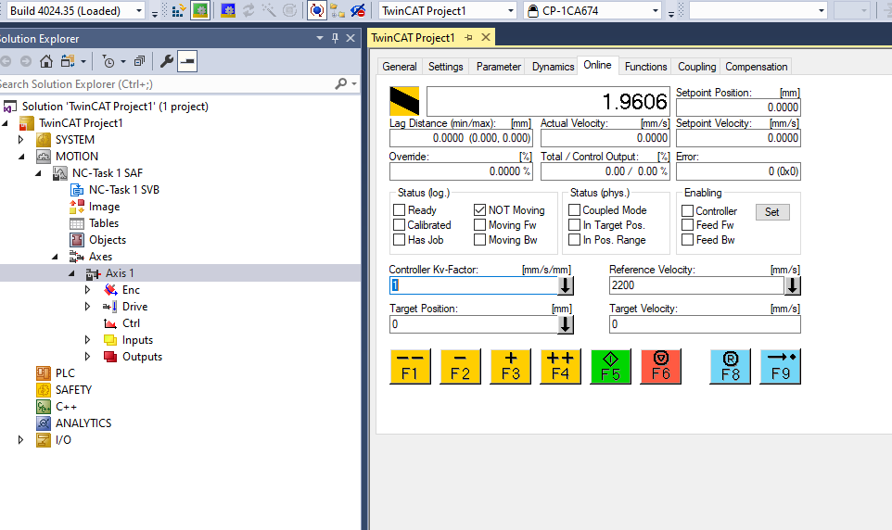Download Controller Kv-Factor with arrow button
892x530 pixels.
tap(566, 285)
